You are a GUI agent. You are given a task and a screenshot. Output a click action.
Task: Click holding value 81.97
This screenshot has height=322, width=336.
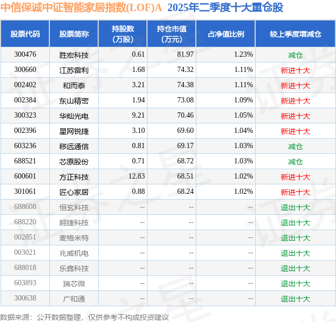point(185,55)
